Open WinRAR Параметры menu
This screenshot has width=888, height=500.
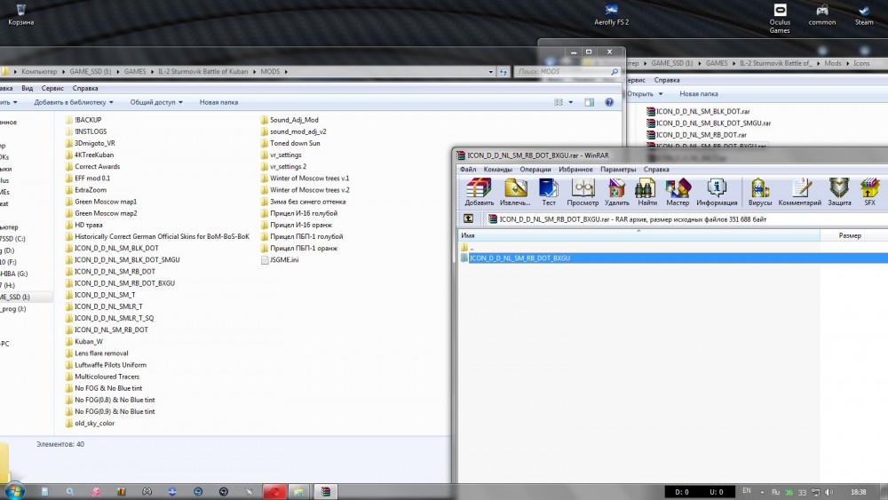coord(618,170)
